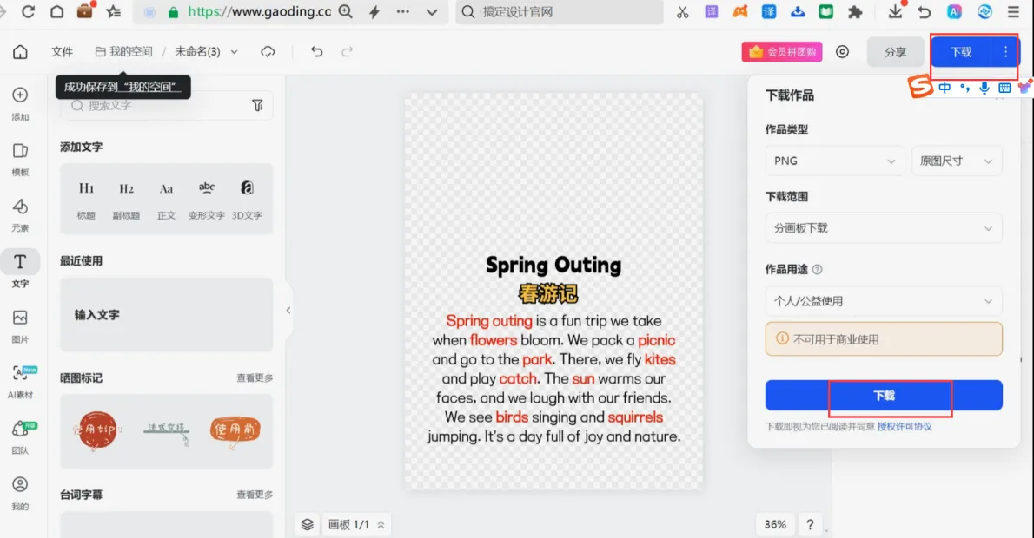Click the 36% zoom level control
Screen dimensions: 1034x538
point(775,524)
